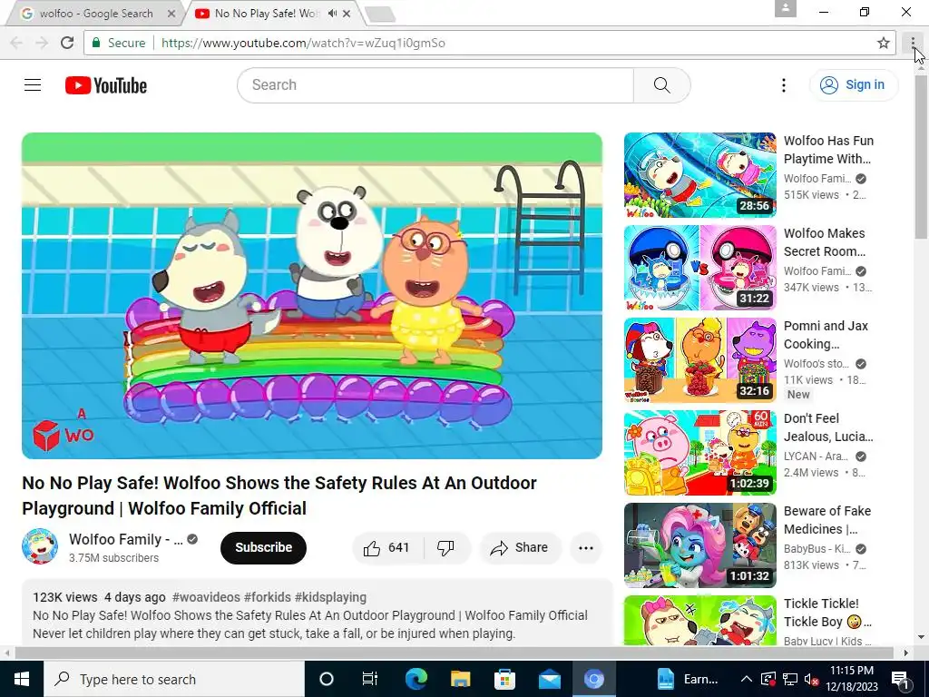Screen dimensions: 929x697
Task: Click the muted volume tray icon
Action: pos(812,679)
